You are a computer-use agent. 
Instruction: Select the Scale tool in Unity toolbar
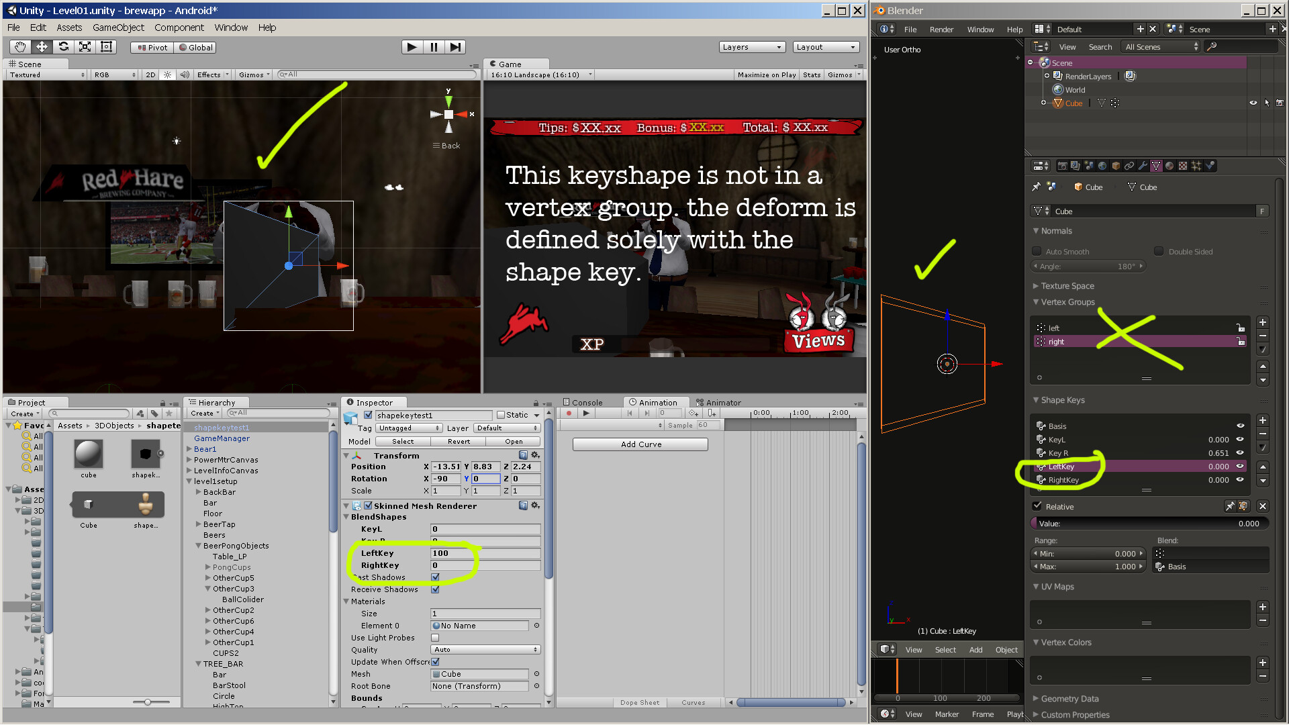(85, 47)
